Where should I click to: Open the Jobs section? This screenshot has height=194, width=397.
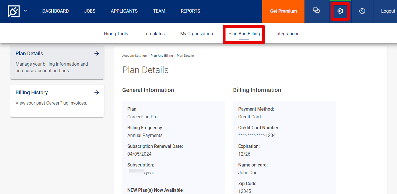pos(90,11)
